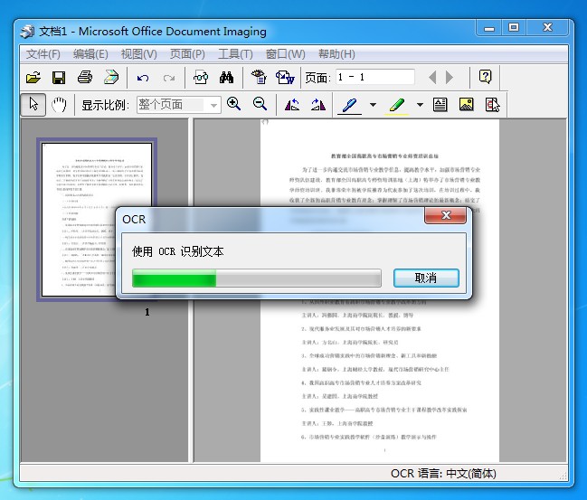Close the Document Imaging window

(x=548, y=28)
